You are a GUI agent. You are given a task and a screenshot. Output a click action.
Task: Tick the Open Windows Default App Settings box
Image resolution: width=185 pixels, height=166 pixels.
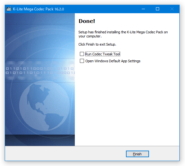click(82, 61)
